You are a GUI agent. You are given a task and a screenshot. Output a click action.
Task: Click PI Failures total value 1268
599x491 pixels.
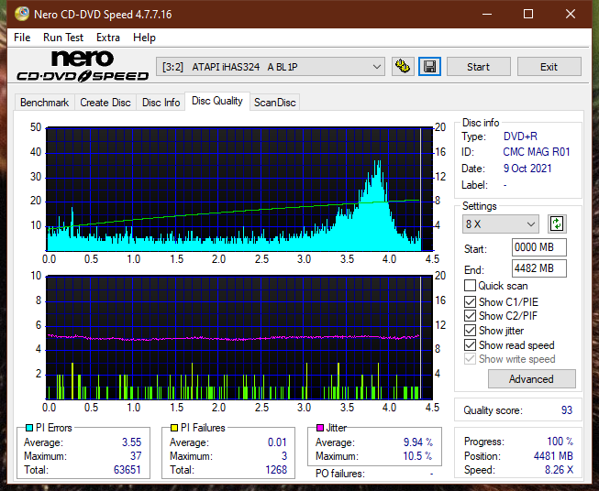click(276, 470)
